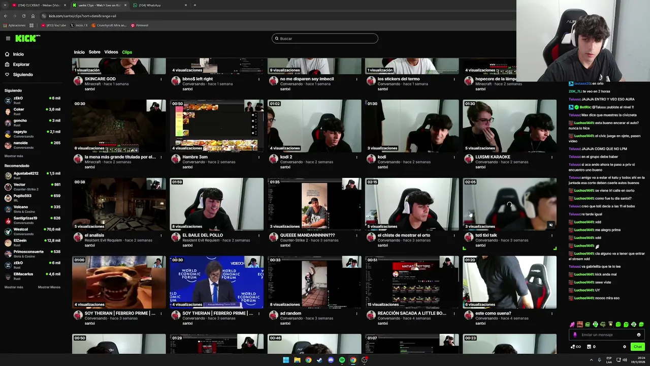Open Explorar in the sidebar
The width and height of the screenshot is (650, 366).
pos(21,65)
